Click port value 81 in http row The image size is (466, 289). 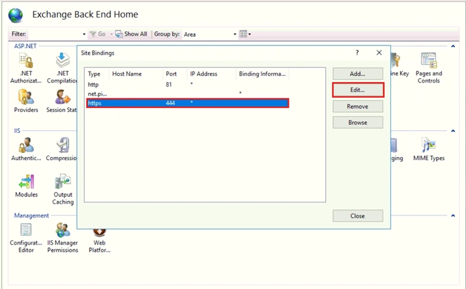pyautogui.click(x=169, y=85)
